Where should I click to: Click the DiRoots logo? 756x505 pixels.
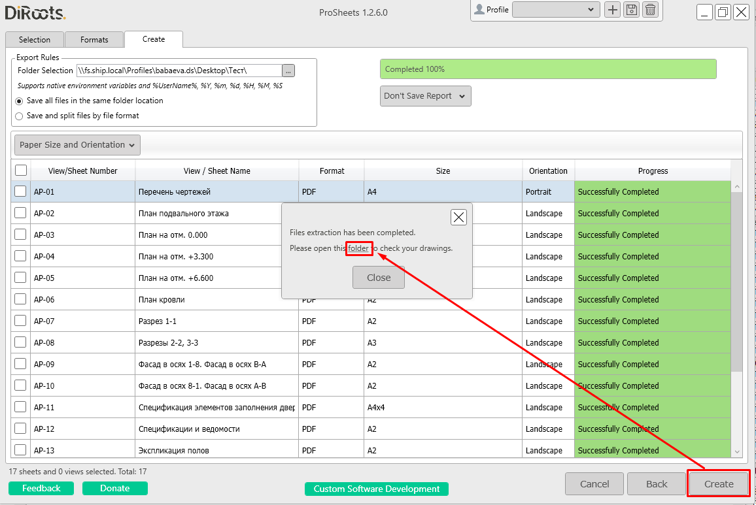(35, 12)
